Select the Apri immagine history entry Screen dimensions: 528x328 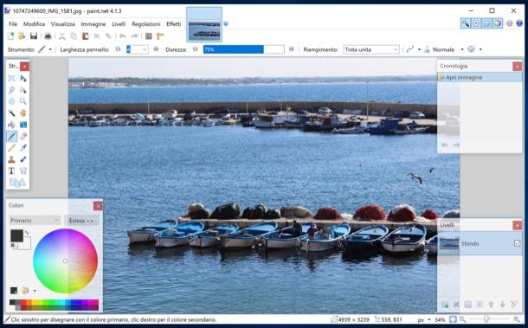tap(480, 77)
